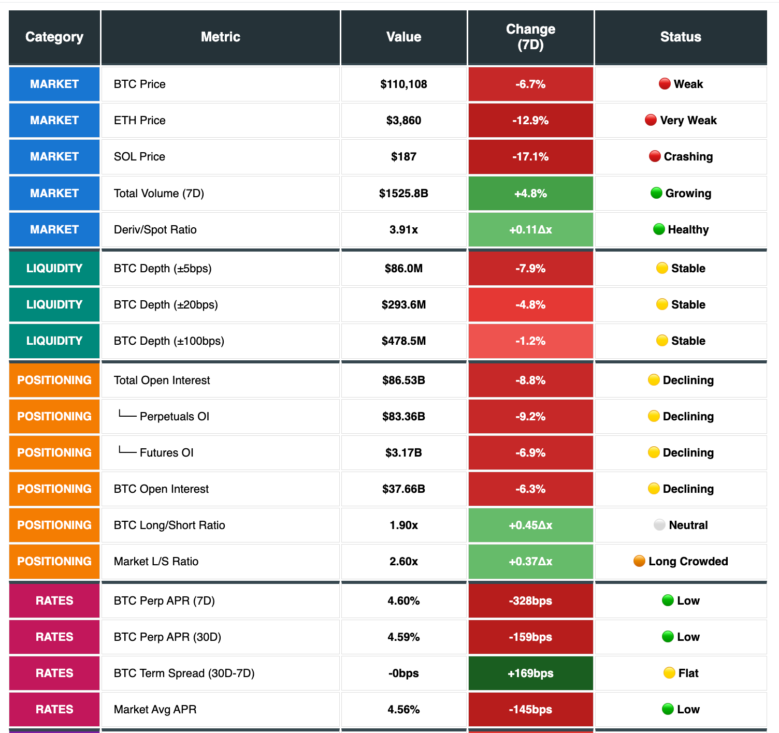Expand the Futures OI sub-row branch
The width and height of the screenshot is (779, 733).
coord(127,452)
